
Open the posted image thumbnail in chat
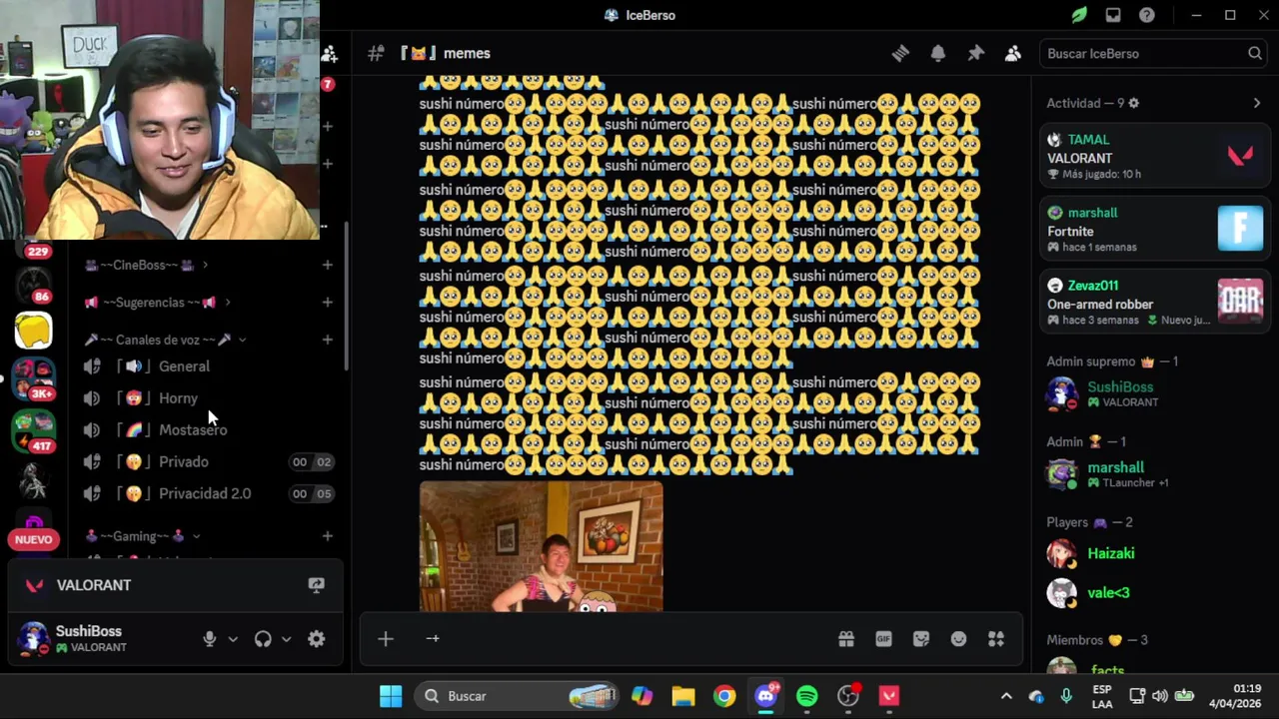[541, 546]
